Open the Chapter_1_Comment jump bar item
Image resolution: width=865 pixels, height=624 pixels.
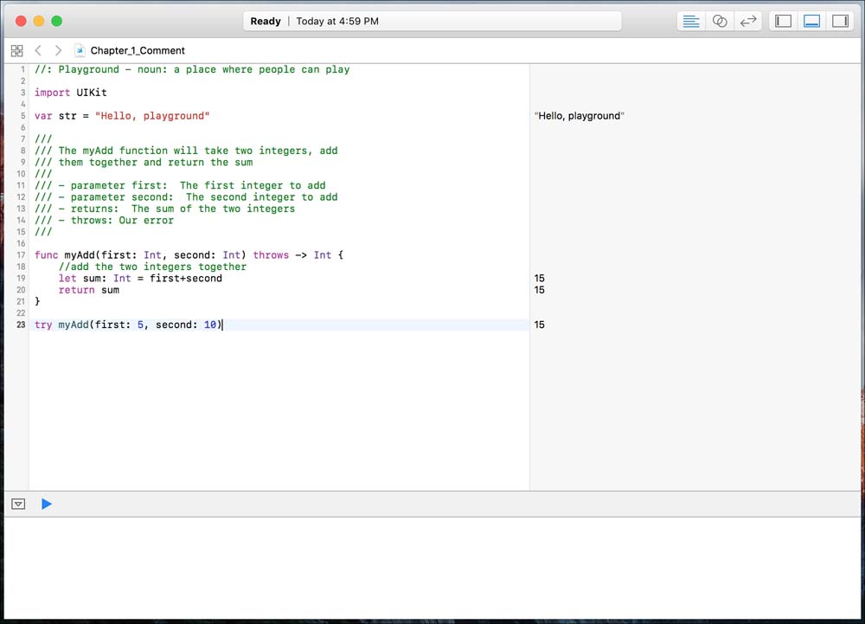pos(138,51)
